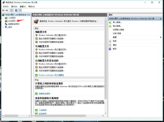The width and height of the screenshot is (164, 122).
Task: Click the Back arrow toolbar icon
Action: pyautogui.click(x=3, y=10)
